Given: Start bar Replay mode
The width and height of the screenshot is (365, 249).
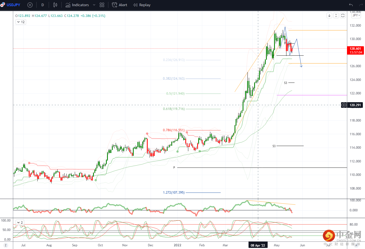Looking at the screenshot, I should coord(142,5).
